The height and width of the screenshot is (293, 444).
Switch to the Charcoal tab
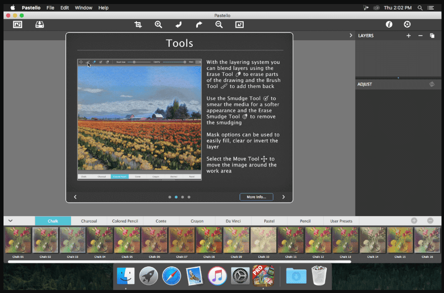pos(89,221)
